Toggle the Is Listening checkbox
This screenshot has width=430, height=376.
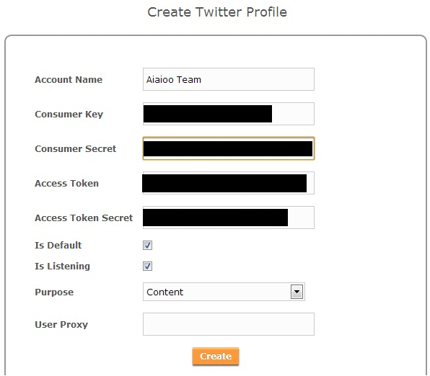[x=147, y=266]
